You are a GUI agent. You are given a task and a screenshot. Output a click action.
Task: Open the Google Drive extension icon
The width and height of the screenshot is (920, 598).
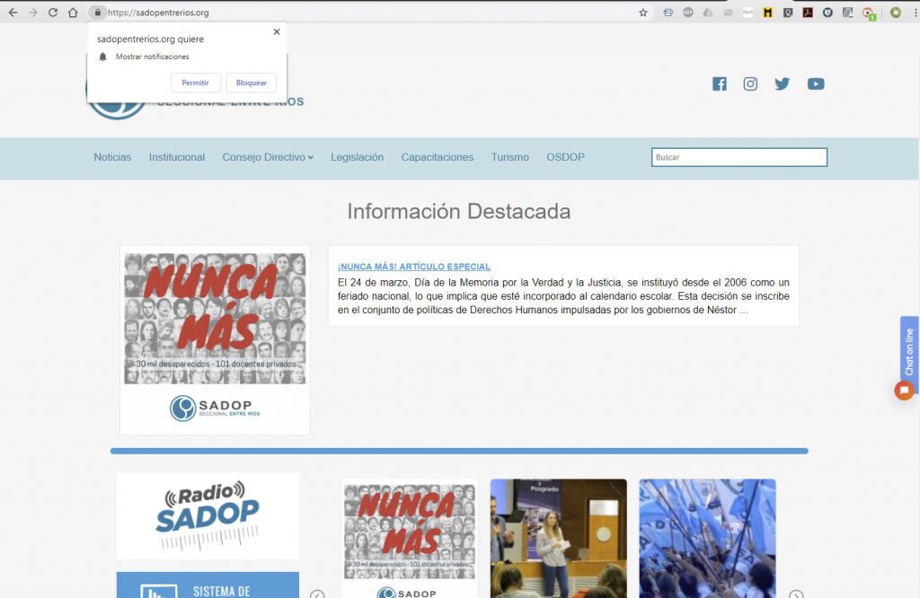tap(708, 13)
